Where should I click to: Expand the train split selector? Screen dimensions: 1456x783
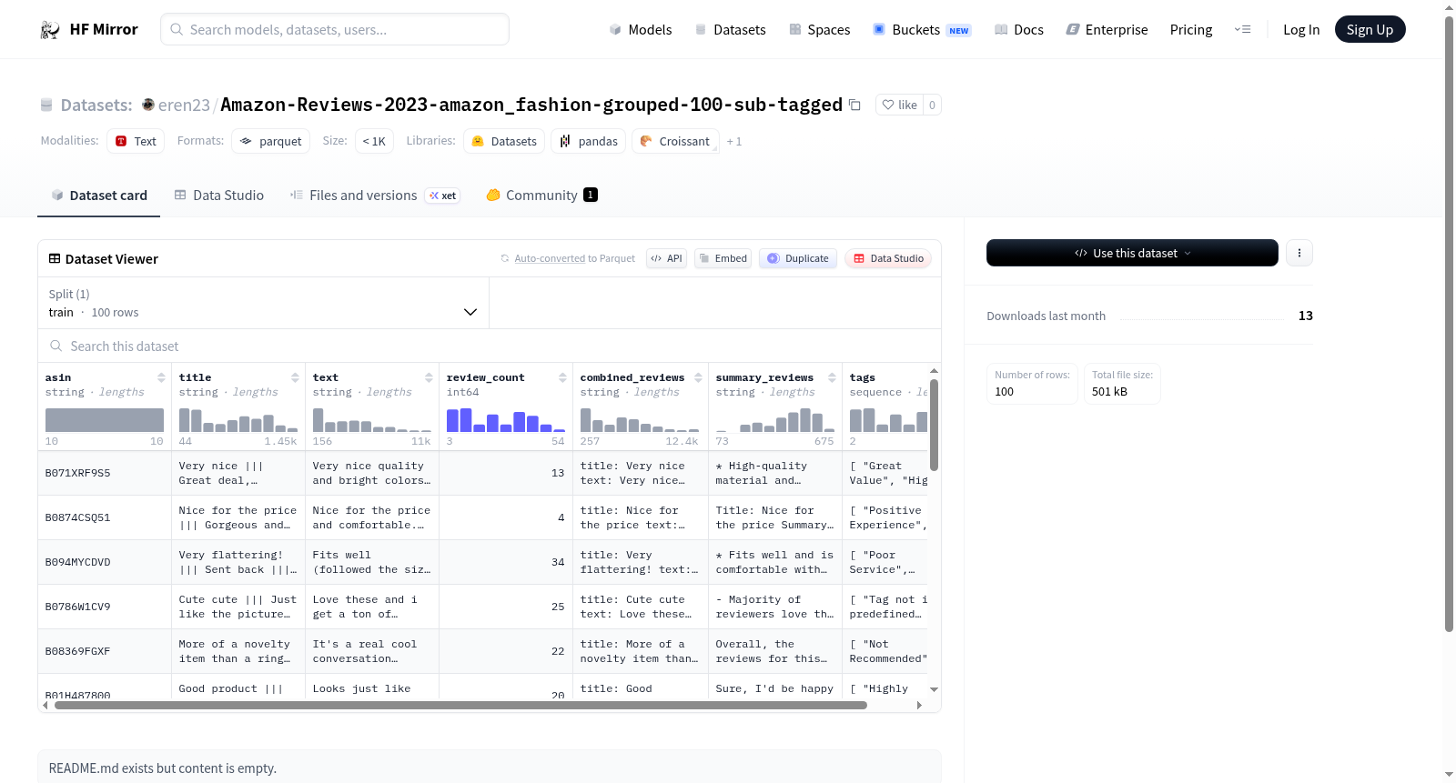click(264, 303)
